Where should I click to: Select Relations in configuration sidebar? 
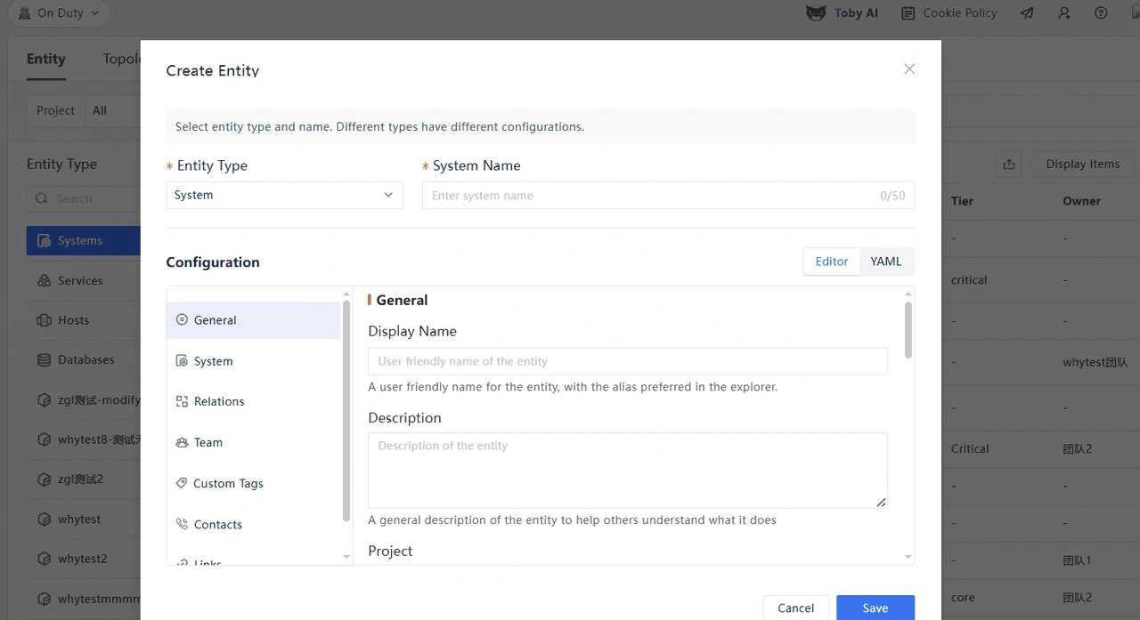[219, 401]
